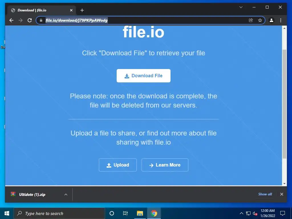Close the downloads bar
292x219 pixels.
pos(281,194)
